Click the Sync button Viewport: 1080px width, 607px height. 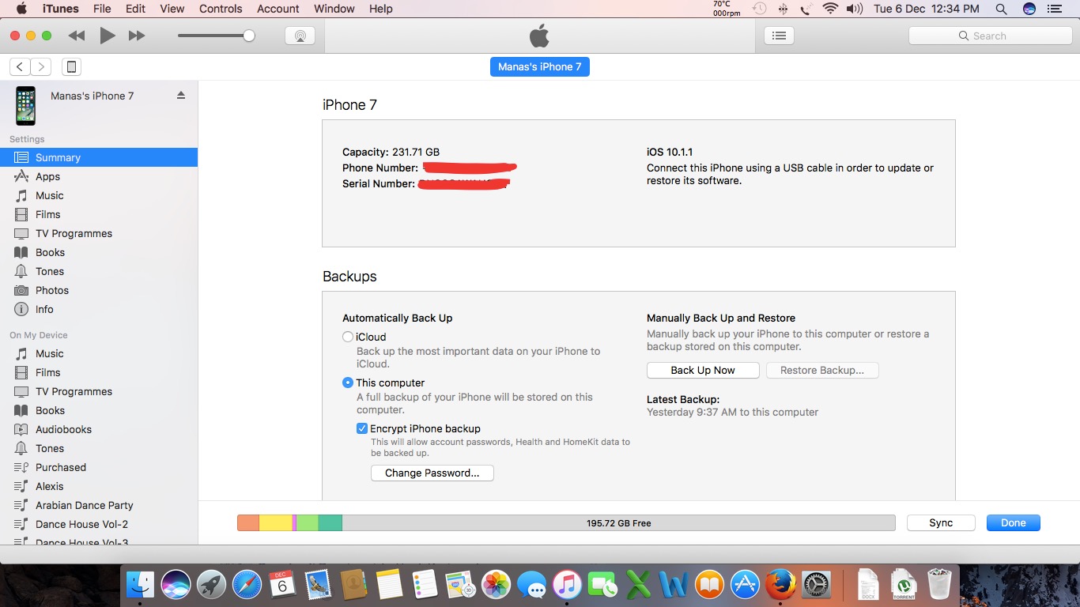point(941,522)
